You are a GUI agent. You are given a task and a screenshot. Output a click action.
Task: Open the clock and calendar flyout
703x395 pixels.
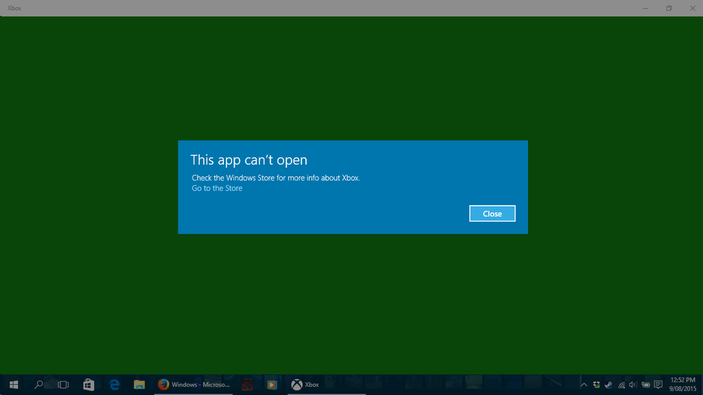point(683,385)
